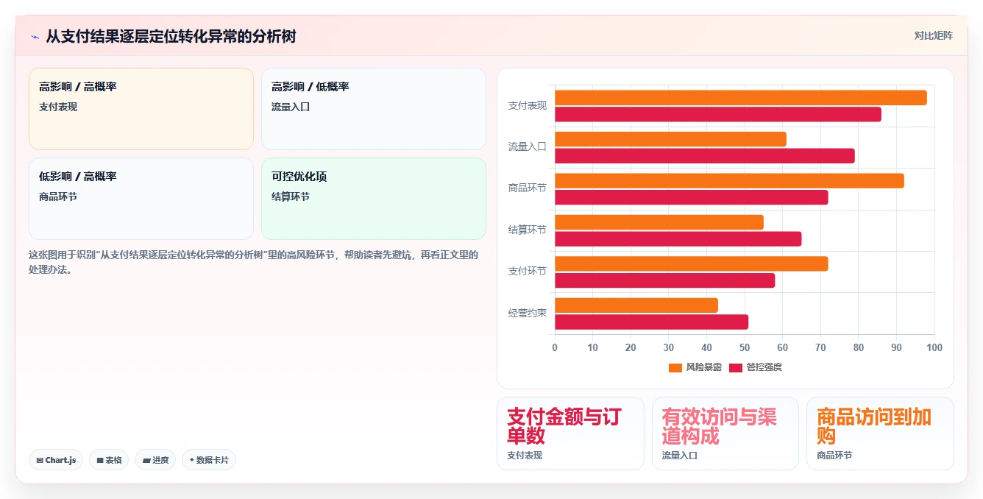983x499 pixels.
Task: Click the orange bar for 流量入口
Action: (x=670, y=139)
